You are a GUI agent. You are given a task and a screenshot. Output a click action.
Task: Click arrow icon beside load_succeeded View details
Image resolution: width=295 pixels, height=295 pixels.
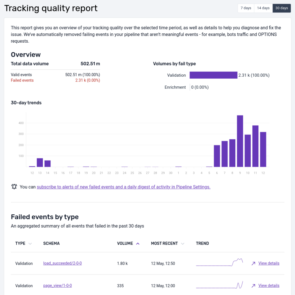(x=253, y=263)
